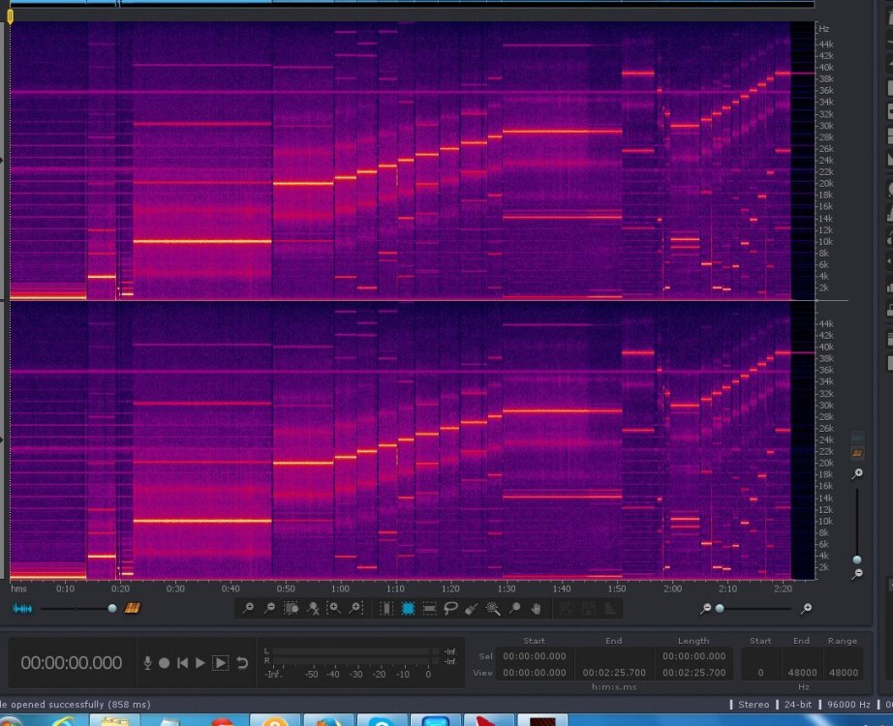Choose the Time-Frequency selection tool

pyautogui.click(x=408, y=608)
